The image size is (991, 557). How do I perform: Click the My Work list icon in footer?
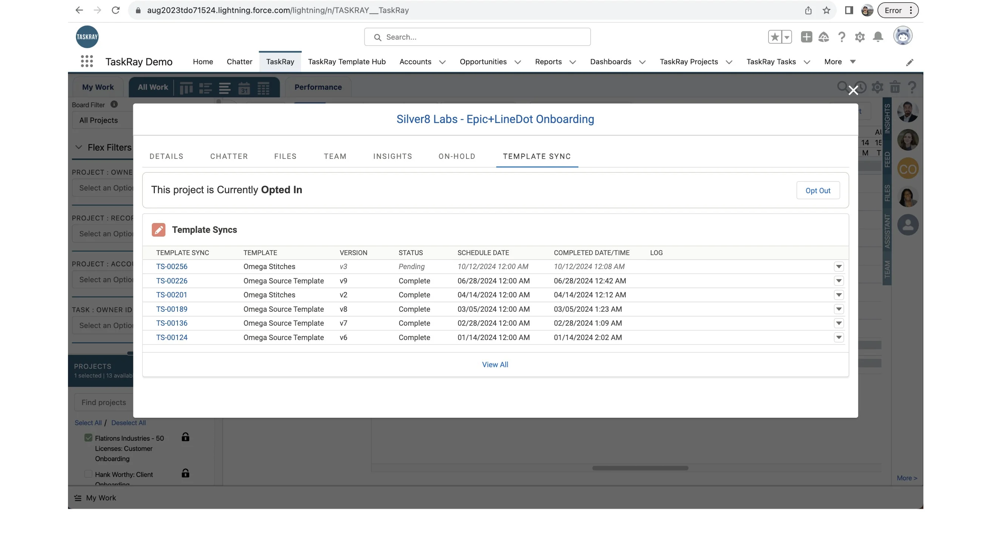(78, 498)
